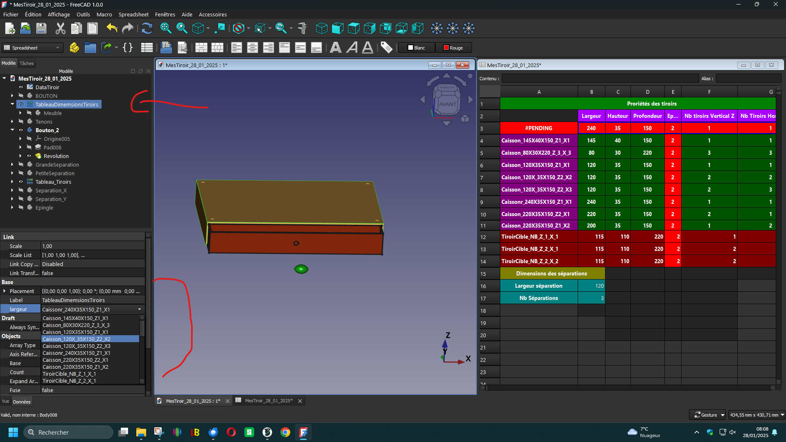Select the isometric view cube icon
This screenshot has width=786, height=442.
pyautogui.click(x=321, y=28)
